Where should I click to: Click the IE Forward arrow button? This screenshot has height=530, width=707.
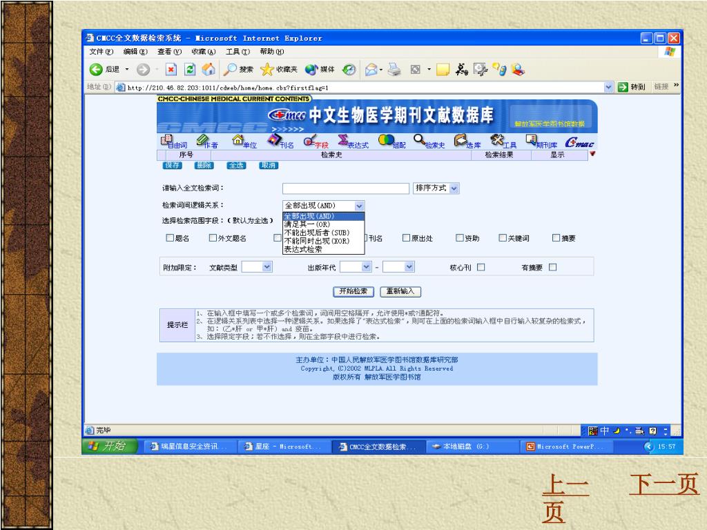click(143, 70)
